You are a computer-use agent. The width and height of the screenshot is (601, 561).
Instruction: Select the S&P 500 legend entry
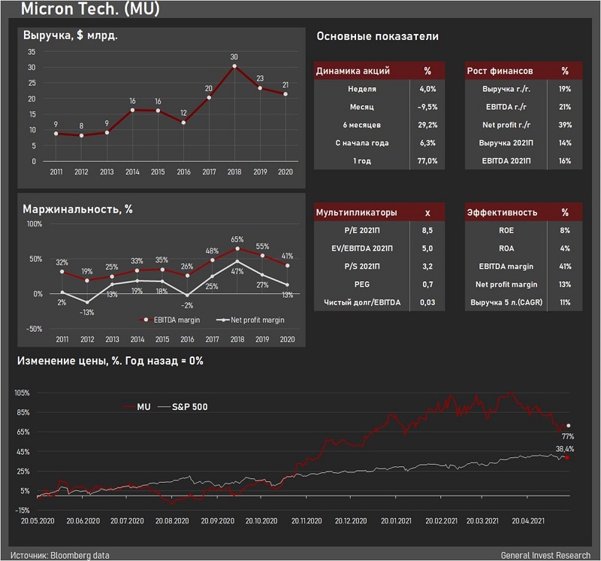tap(188, 407)
